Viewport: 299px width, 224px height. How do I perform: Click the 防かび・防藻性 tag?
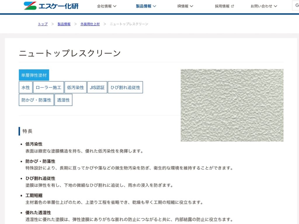(x=36, y=100)
